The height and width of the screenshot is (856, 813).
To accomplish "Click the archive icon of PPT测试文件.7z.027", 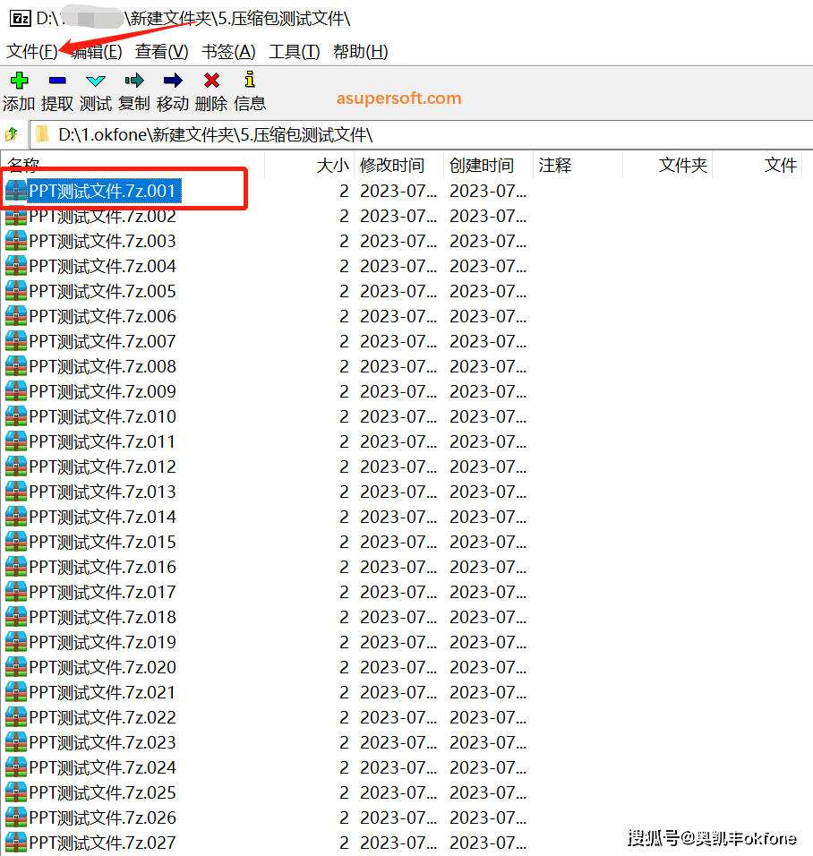I will click(x=16, y=843).
